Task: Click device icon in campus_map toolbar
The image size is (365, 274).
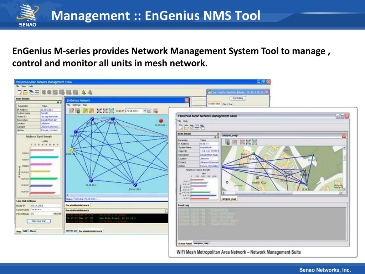Action: [228, 142]
